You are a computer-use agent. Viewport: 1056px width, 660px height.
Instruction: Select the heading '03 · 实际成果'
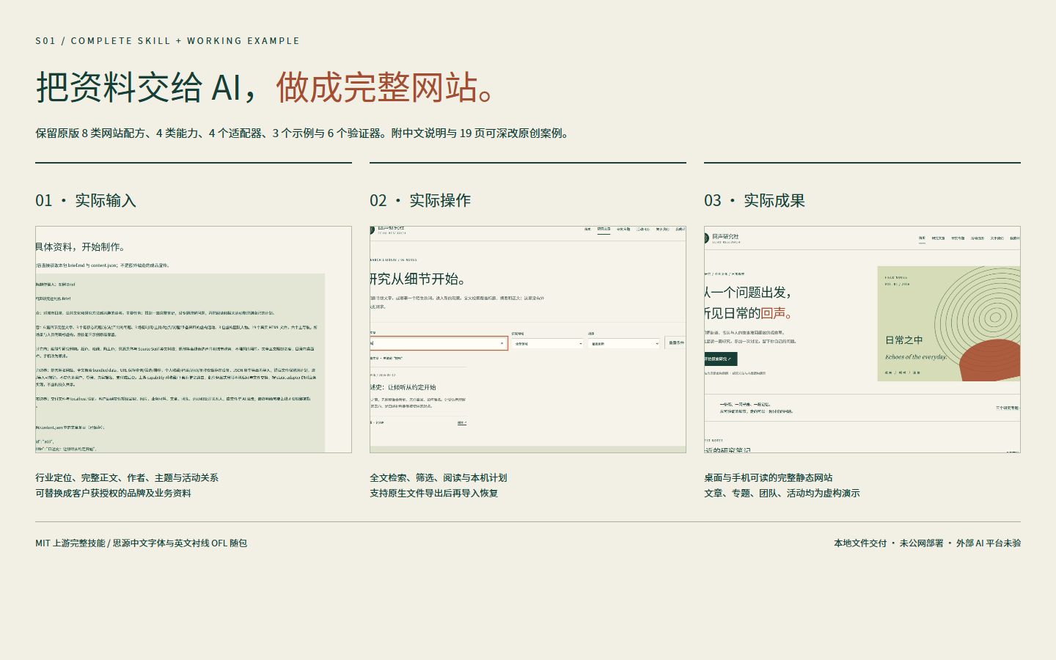[x=755, y=200]
